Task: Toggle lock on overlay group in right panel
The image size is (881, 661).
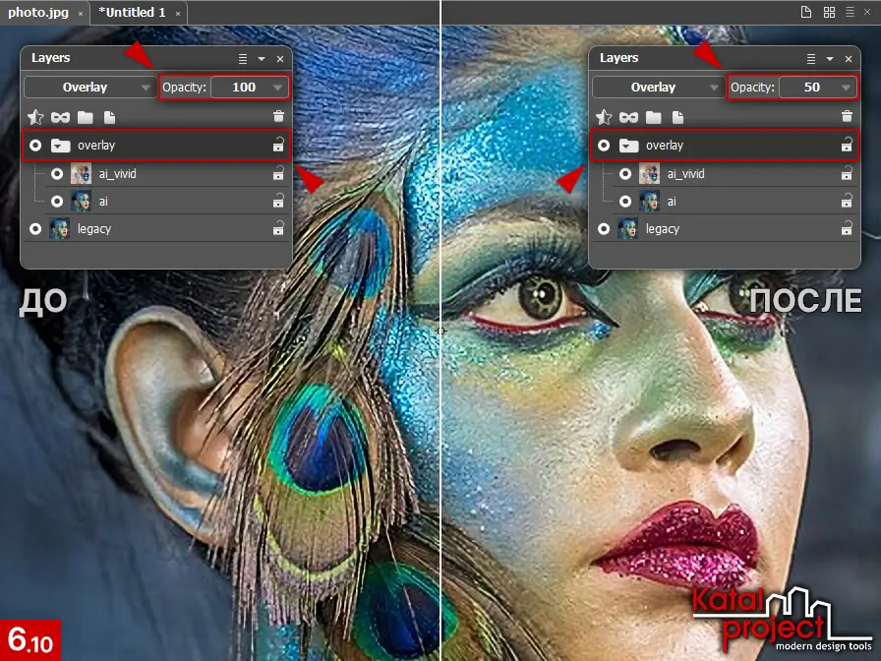Action: [x=847, y=146]
